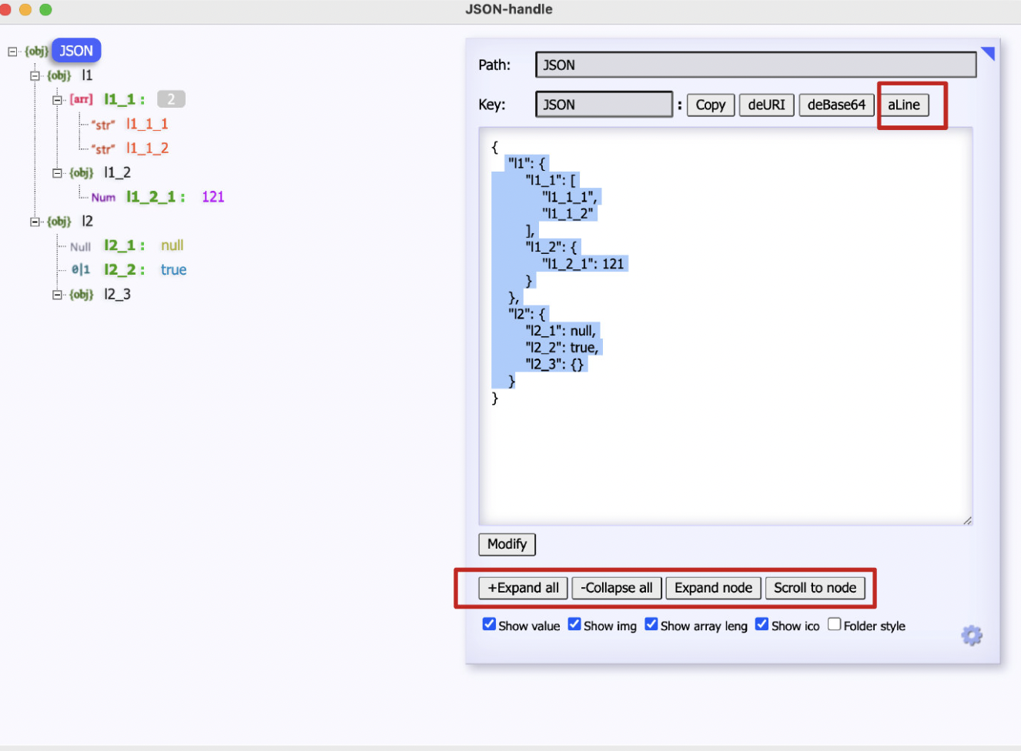Collapse the root JSON node
Image resolution: width=1021 pixels, height=751 pixels.
[12, 52]
